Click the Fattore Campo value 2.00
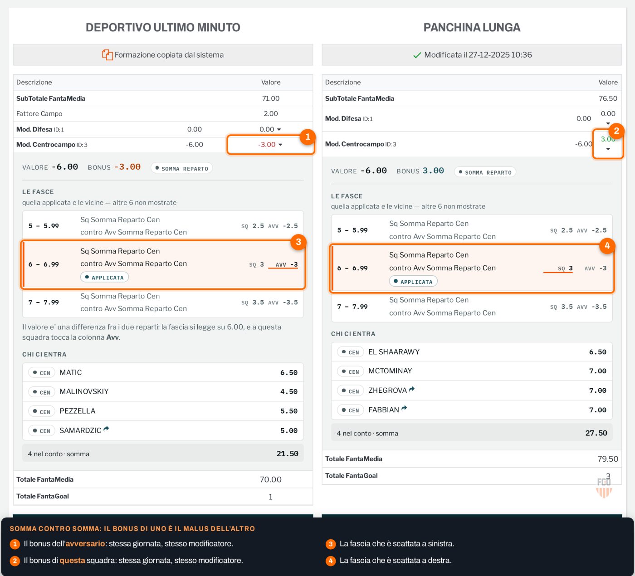The width and height of the screenshot is (635, 576). [x=271, y=114]
